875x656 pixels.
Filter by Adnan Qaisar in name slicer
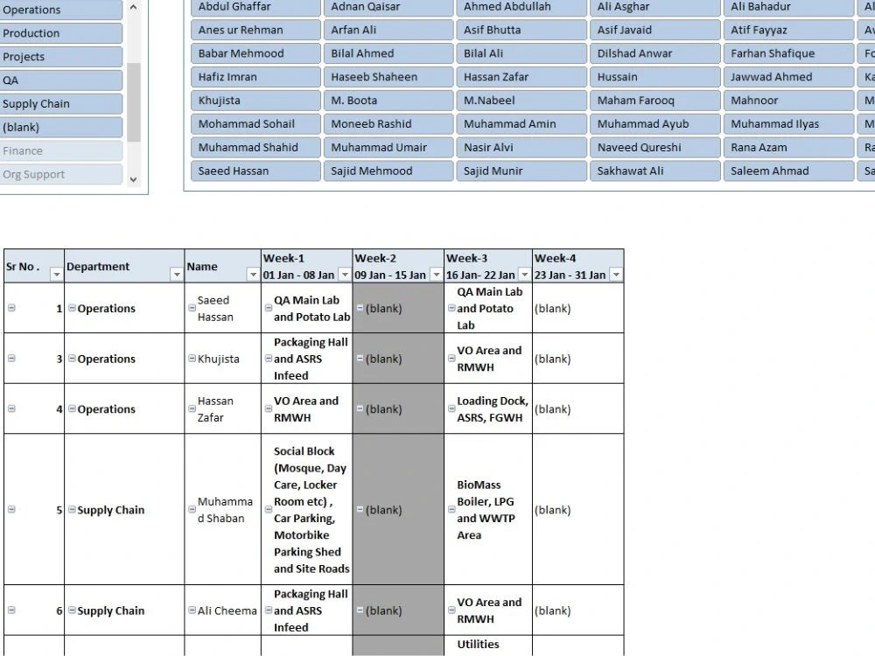pyautogui.click(x=388, y=7)
